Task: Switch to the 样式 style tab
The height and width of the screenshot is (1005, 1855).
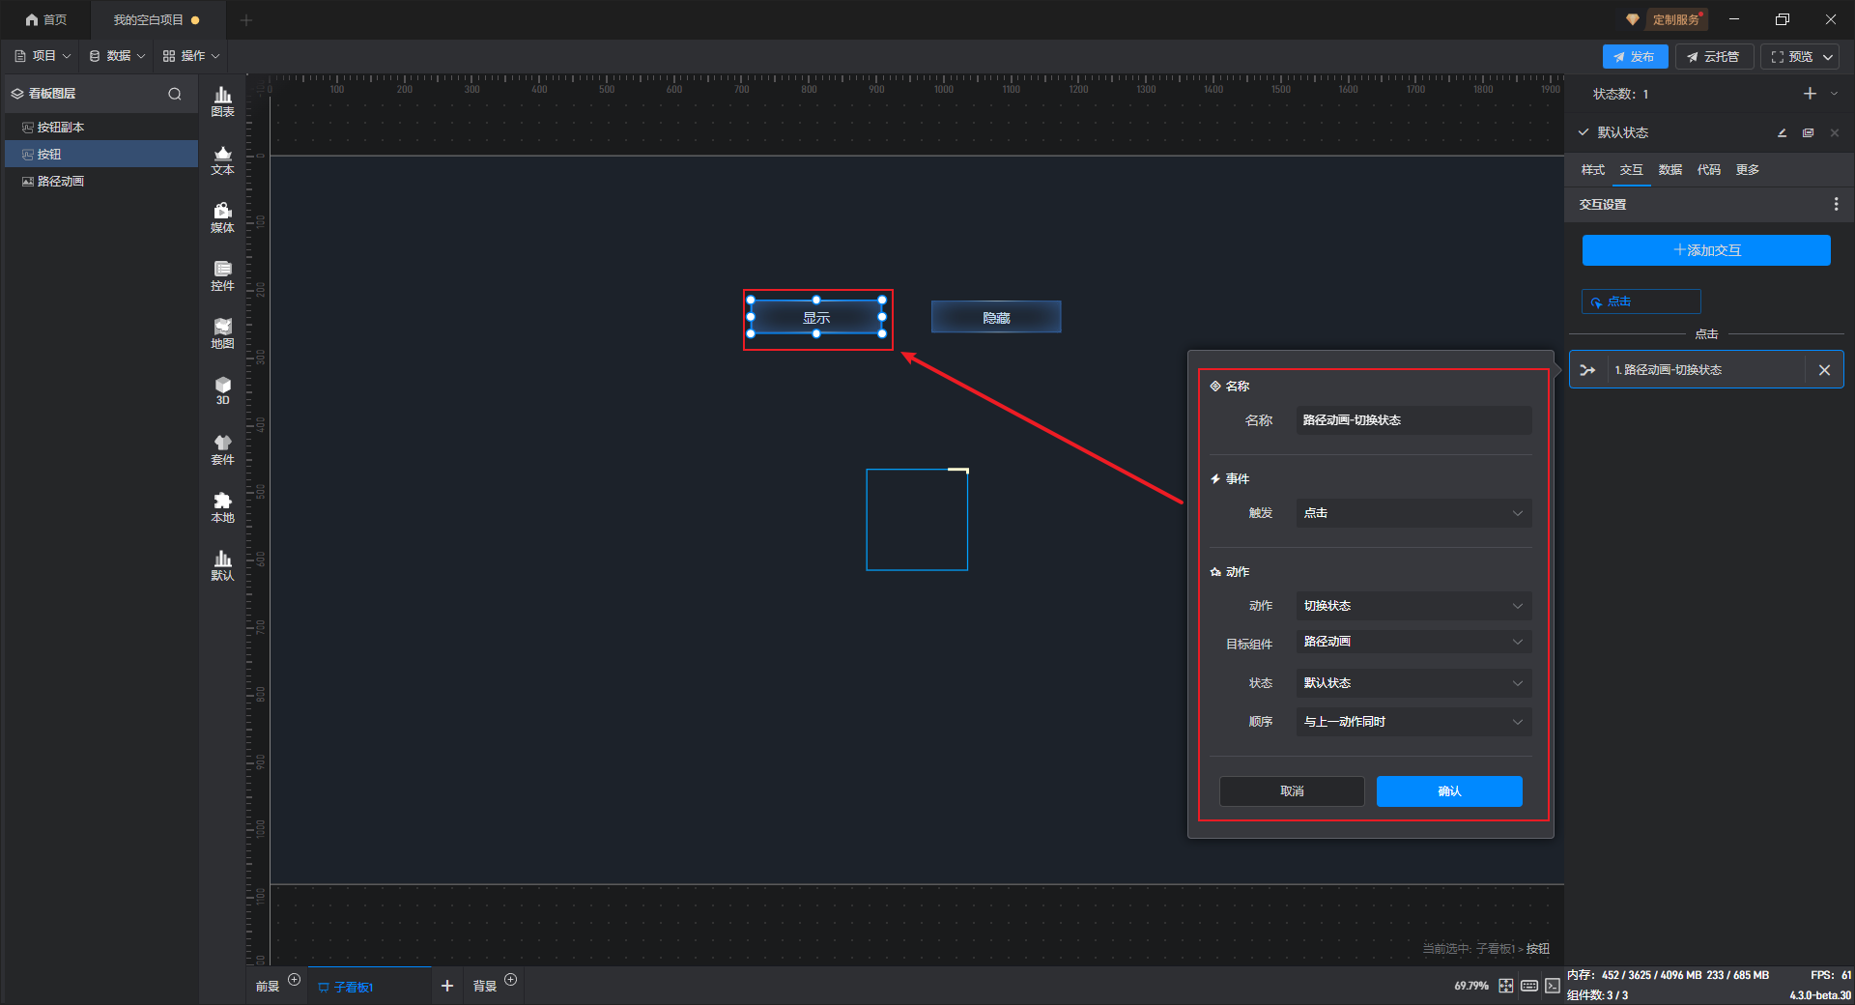Action: coord(1592,170)
